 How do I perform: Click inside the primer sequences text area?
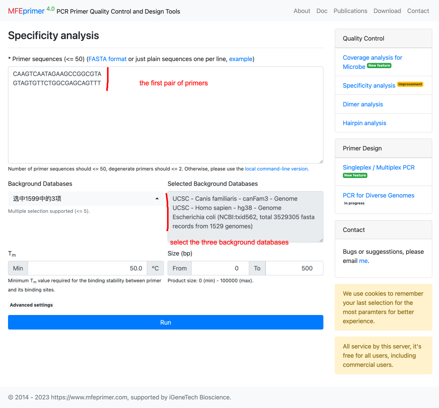166,115
